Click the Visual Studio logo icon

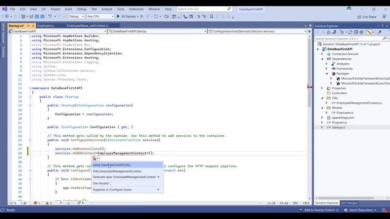pyautogui.click(x=4, y=9)
